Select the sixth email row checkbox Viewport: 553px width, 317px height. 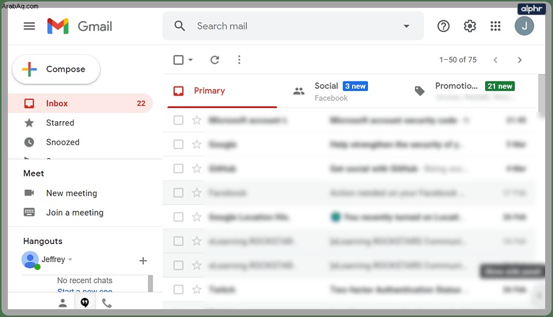coord(178,242)
